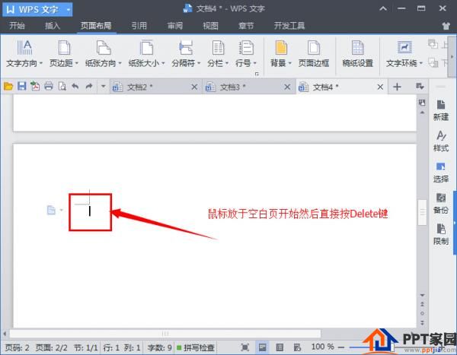457x355 pixels.
Task: Click the zoom out minus button
Action: [x=341, y=347]
